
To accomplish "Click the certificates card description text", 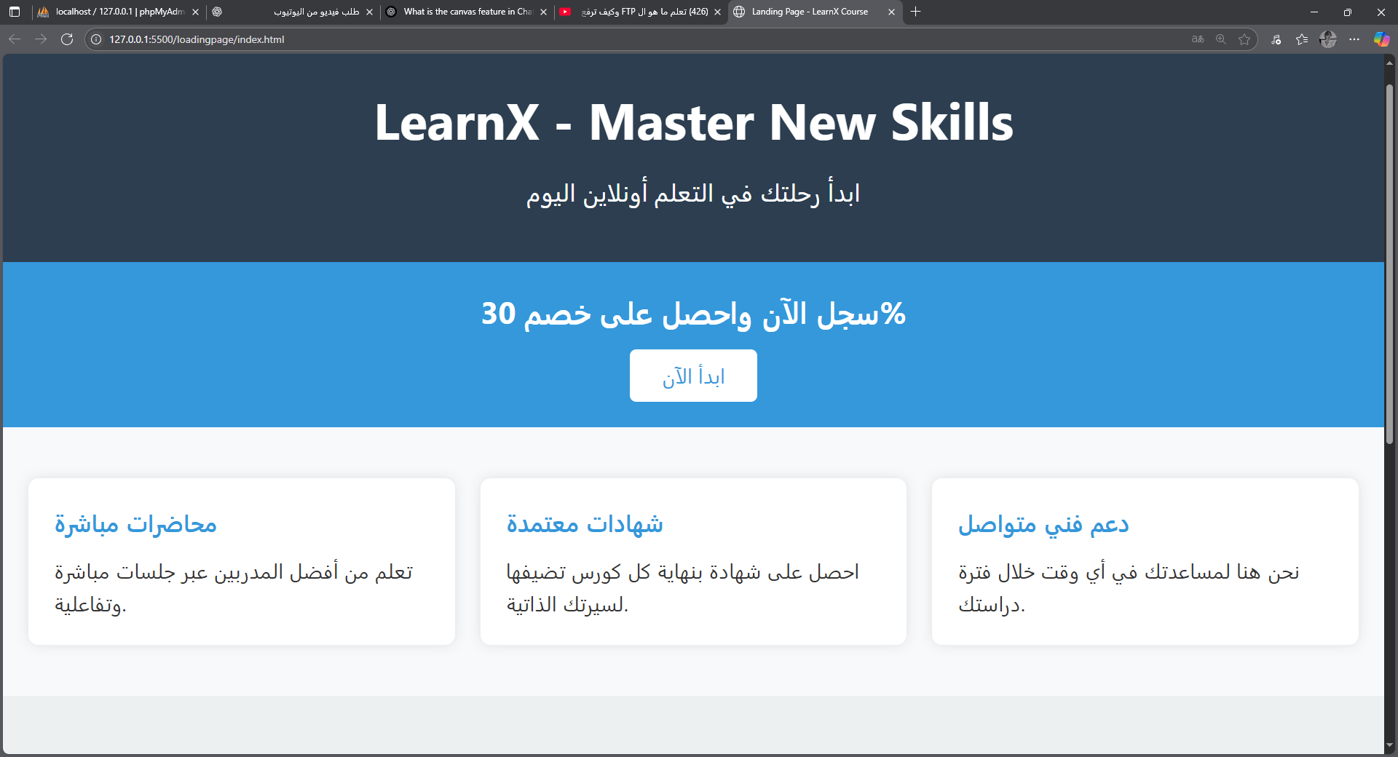I will click(x=683, y=588).
